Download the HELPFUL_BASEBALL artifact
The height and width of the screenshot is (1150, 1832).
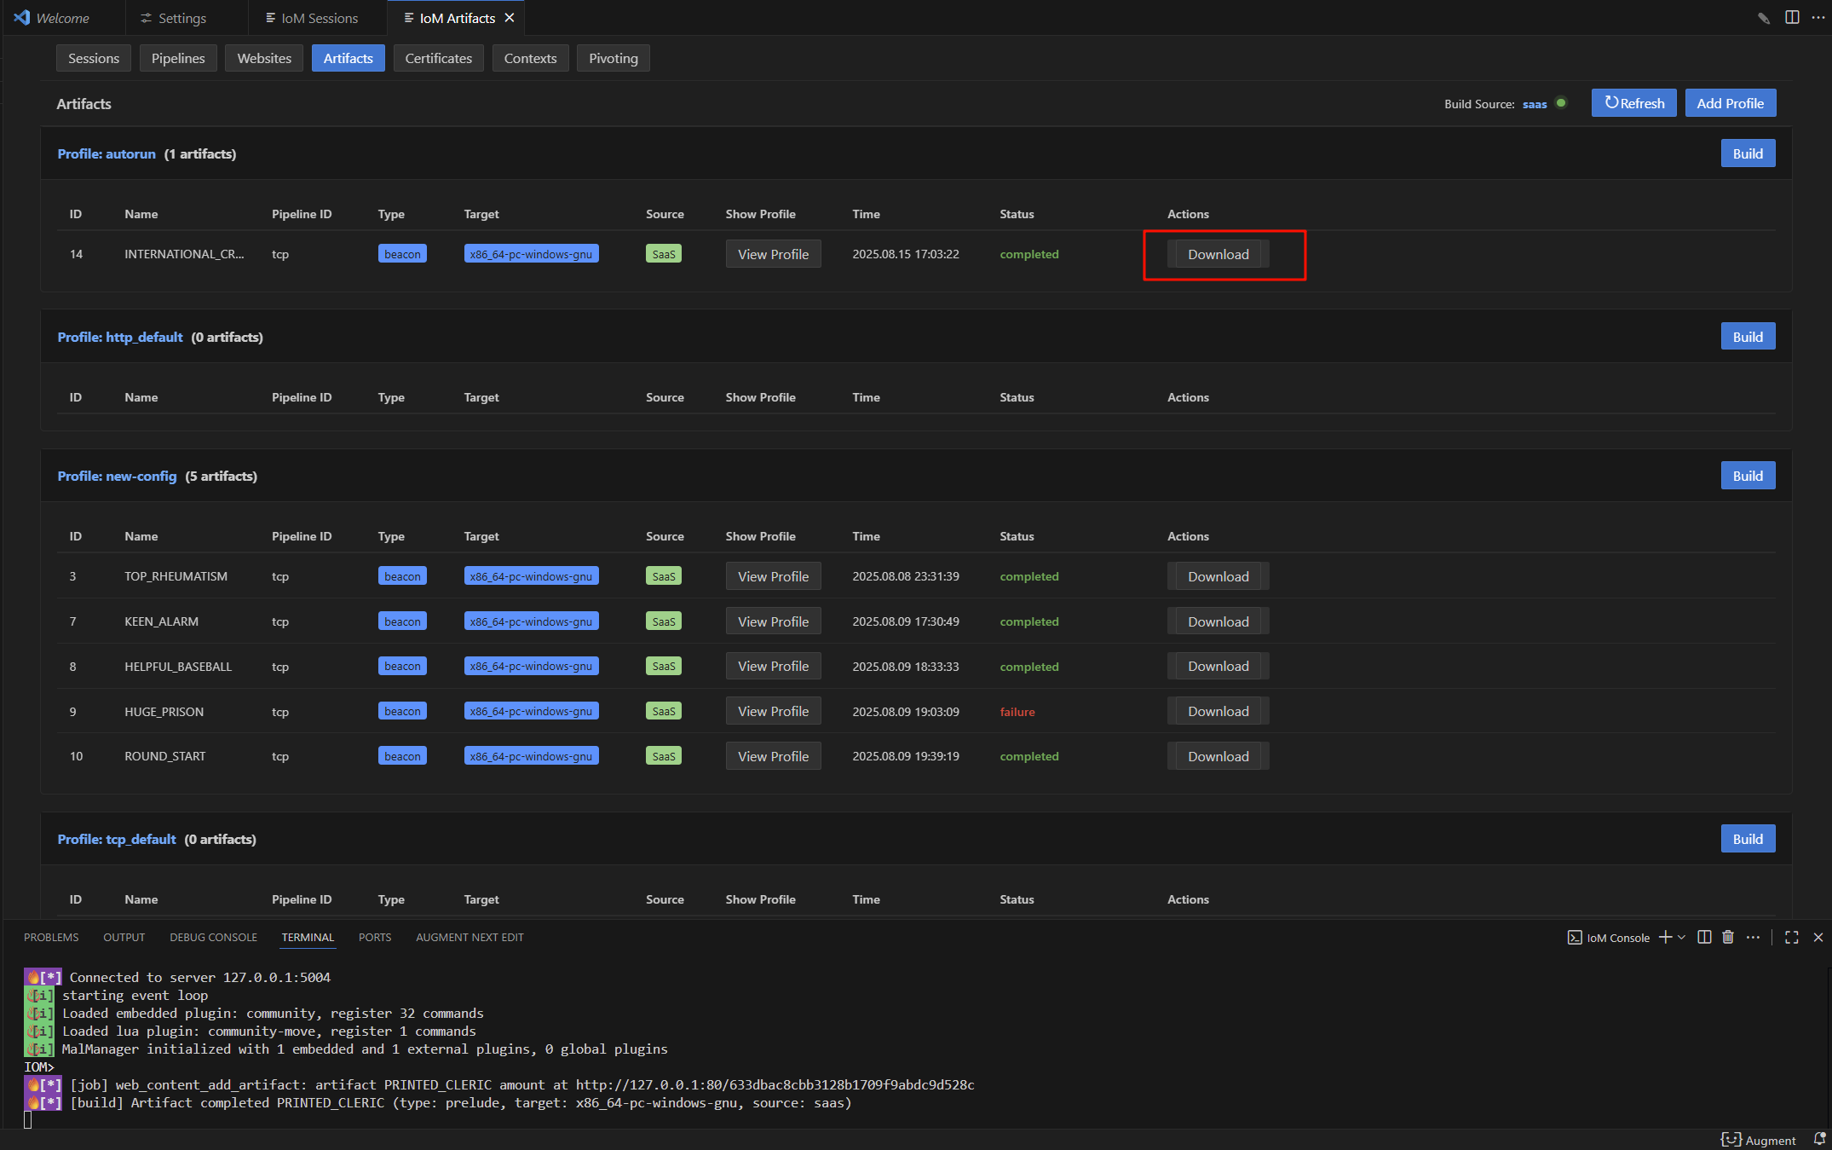(1218, 666)
